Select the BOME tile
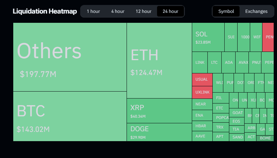Screen dimensions: 277x158 pos(265,138)
